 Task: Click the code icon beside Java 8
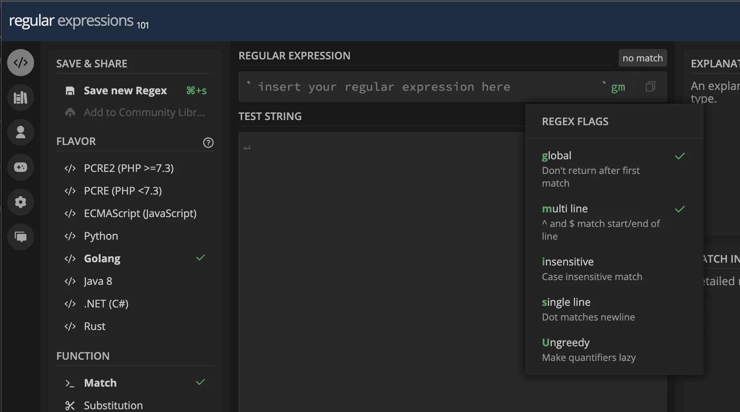click(70, 281)
